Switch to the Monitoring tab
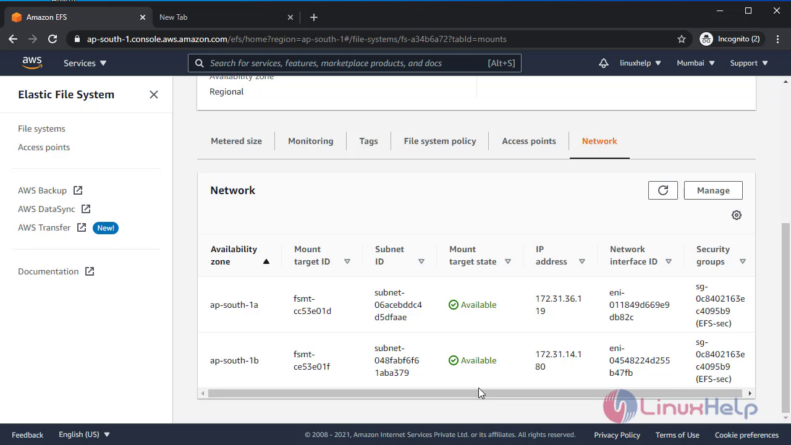 coord(310,141)
